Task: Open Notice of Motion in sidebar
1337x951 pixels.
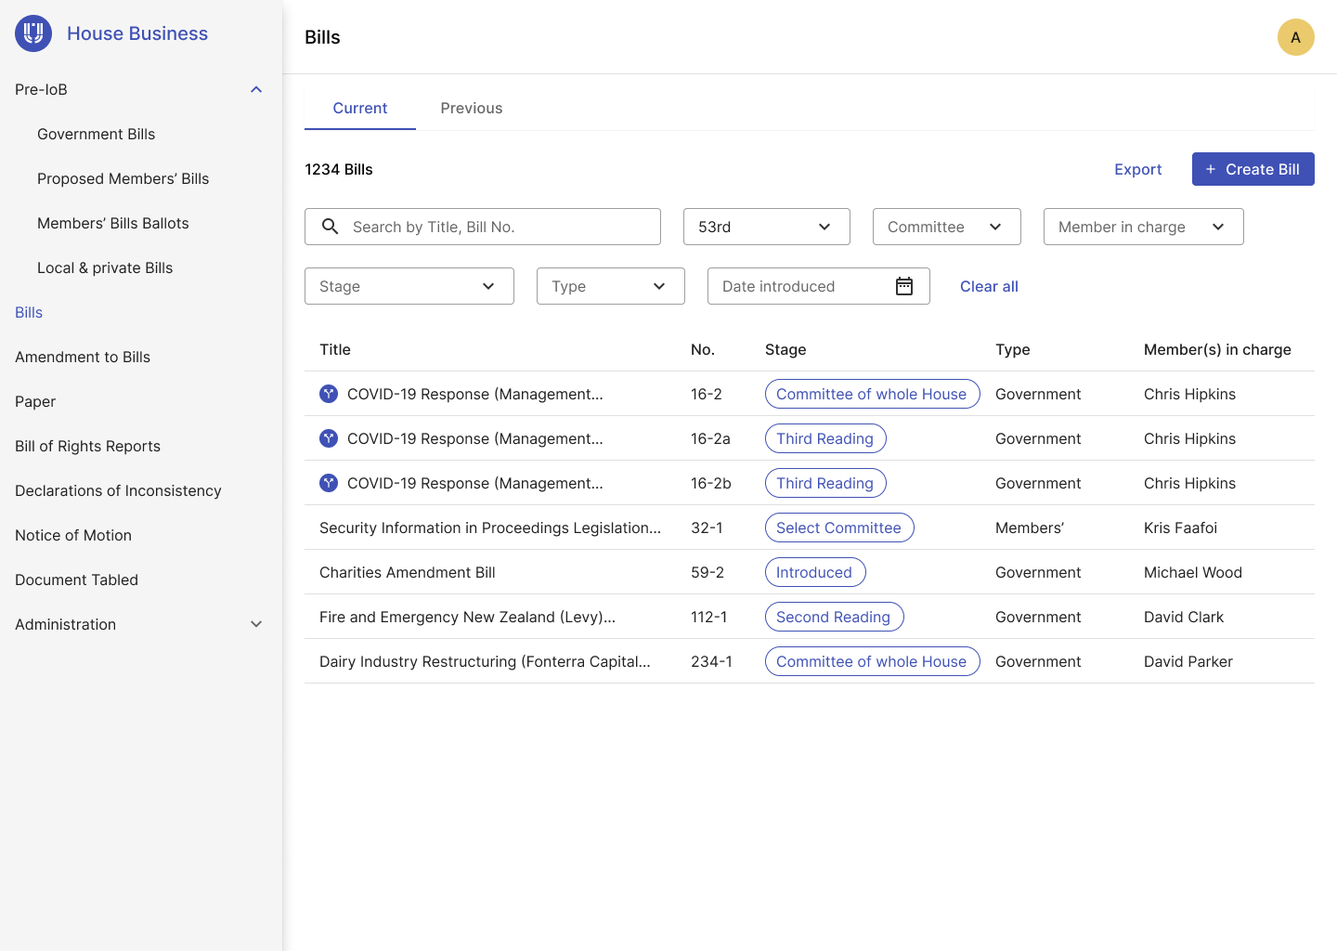Action: 73,535
